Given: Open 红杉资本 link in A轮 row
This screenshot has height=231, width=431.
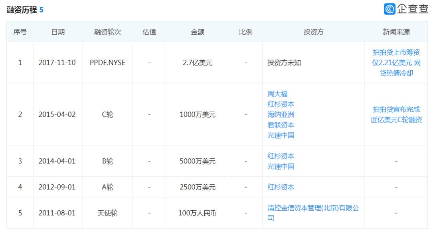Looking at the screenshot, I should tap(282, 187).
